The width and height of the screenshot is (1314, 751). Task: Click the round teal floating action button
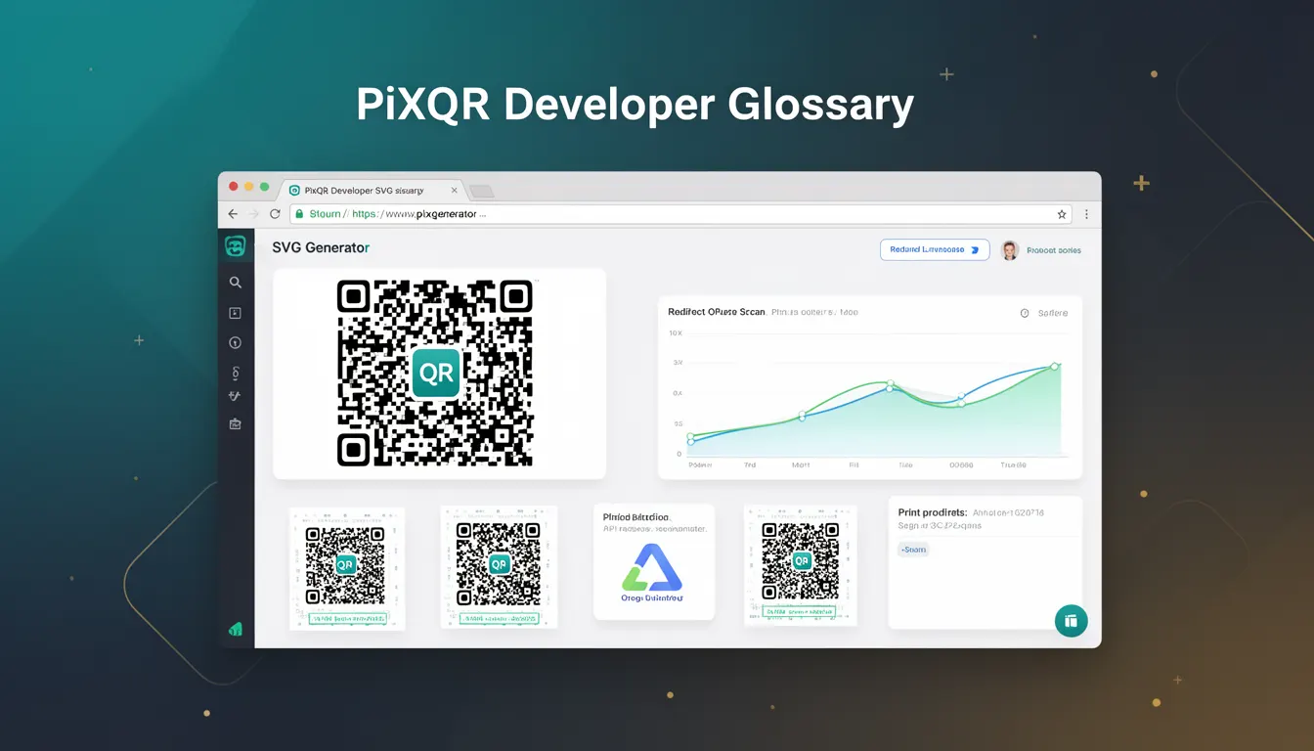[1071, 621]
